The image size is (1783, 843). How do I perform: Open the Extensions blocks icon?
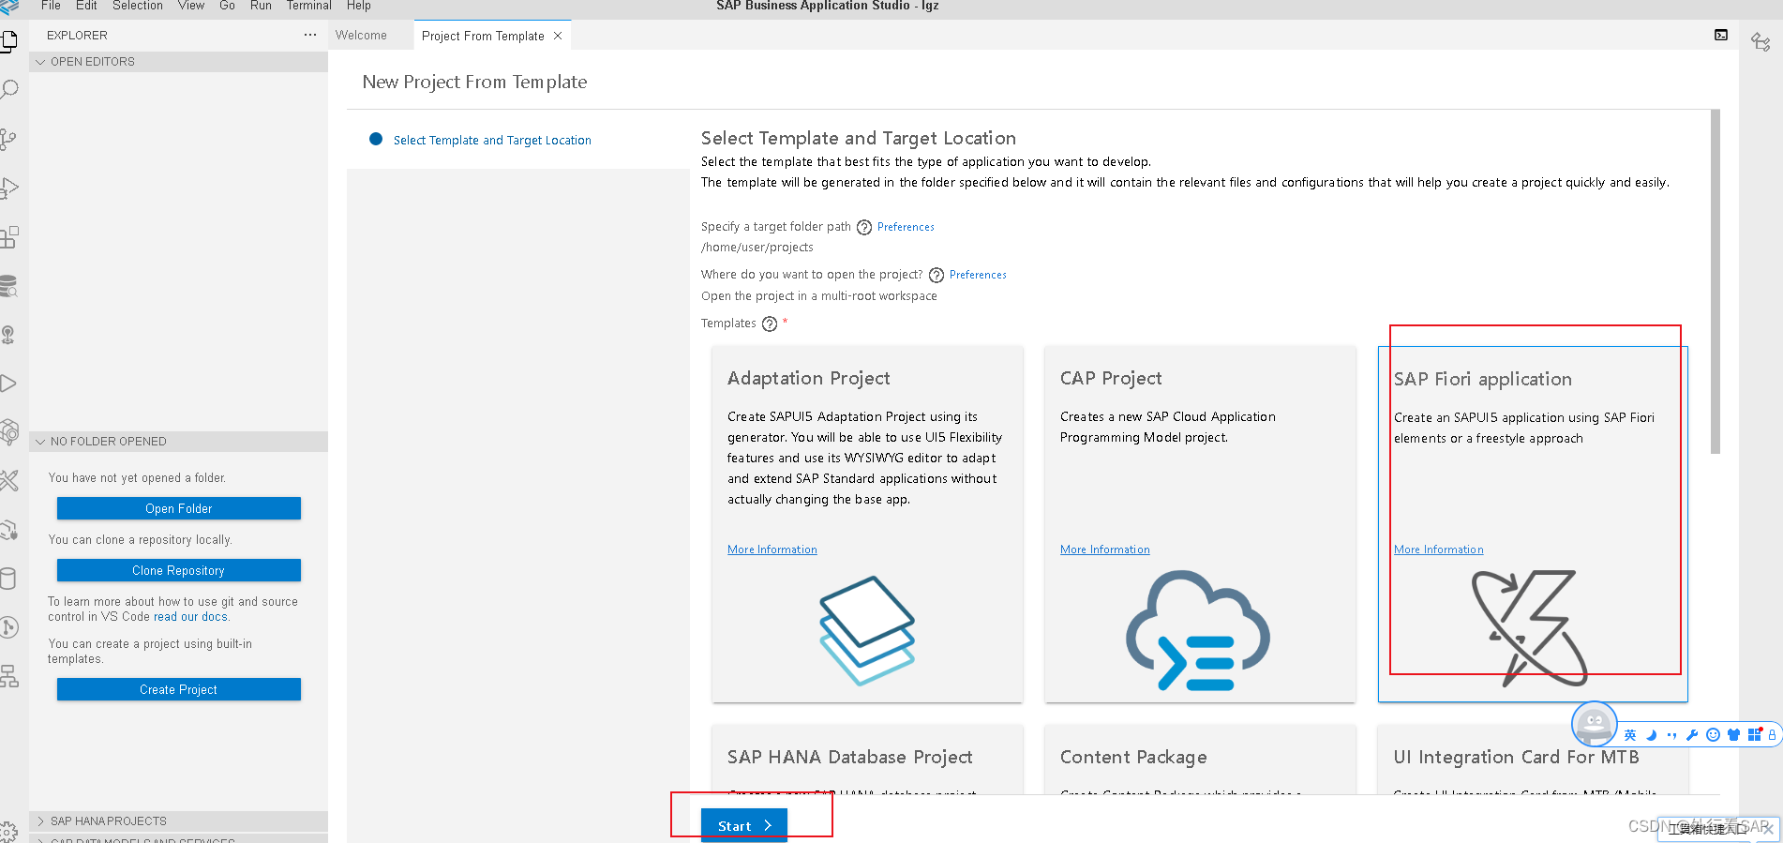click(9, 237)
